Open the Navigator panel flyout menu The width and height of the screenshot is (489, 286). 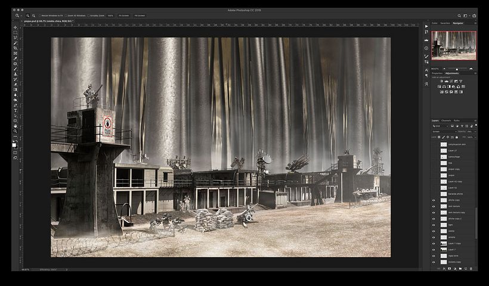(x=475, y=23)
